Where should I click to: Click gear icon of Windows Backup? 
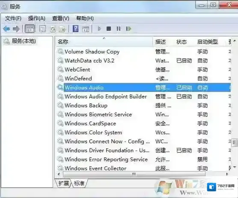click(60, 105)
